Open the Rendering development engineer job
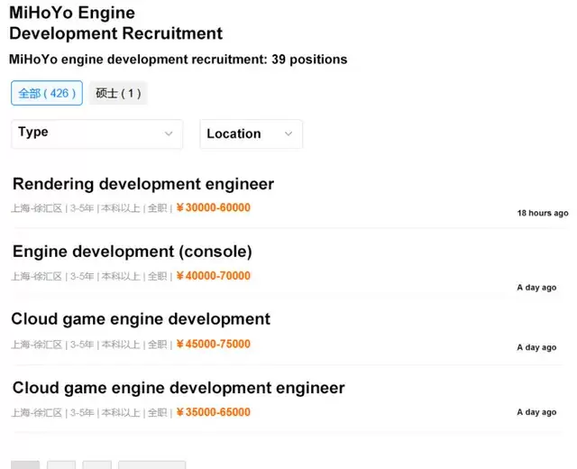This screenshot has height=469, width=577. tap(143, 184)
